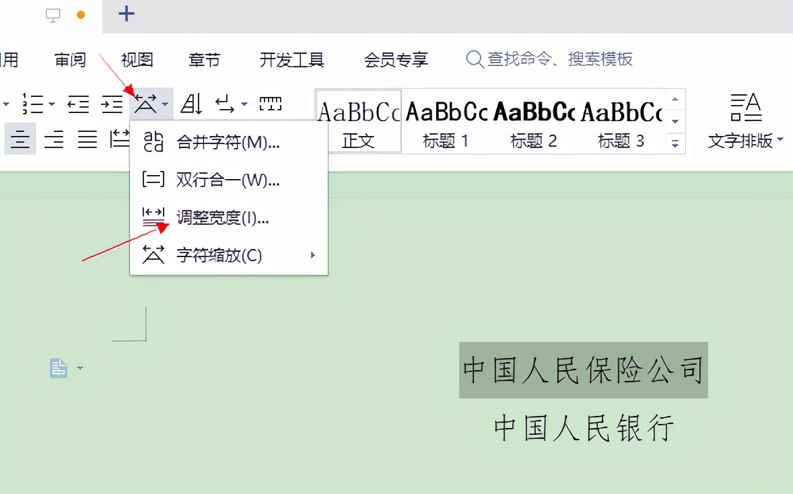Image resolution: width=793 pixels, height=494 pixels.
Task: Click the 字符缩放 menu icon
Action: coord(153,255)
